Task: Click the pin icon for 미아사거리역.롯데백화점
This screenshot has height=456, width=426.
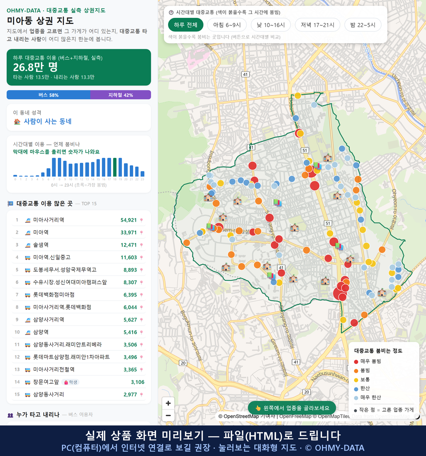Action: pyautogui.click(x=141, y=307)
